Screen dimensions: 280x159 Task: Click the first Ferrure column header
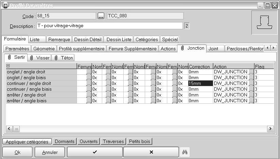point(84,66)
